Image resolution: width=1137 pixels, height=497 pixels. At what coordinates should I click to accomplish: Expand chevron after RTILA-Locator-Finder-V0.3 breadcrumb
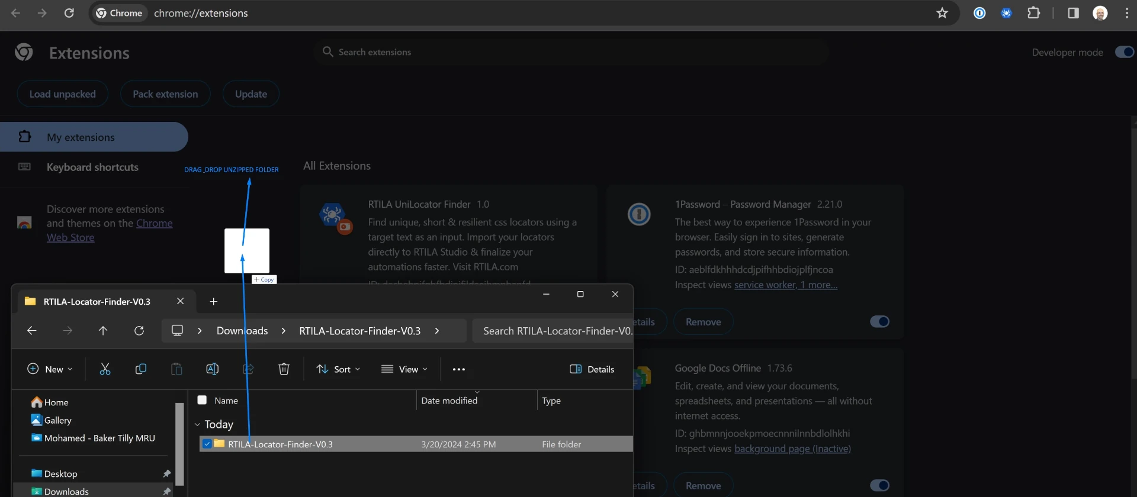[437, 331]
